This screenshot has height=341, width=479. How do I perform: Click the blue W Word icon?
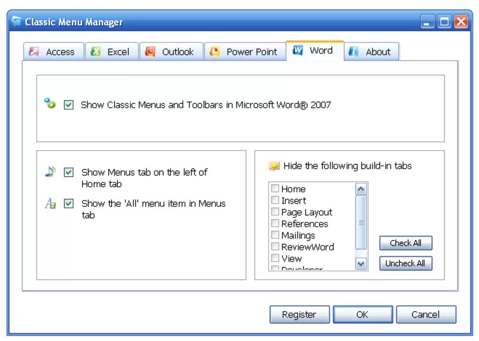pos(298,50)
